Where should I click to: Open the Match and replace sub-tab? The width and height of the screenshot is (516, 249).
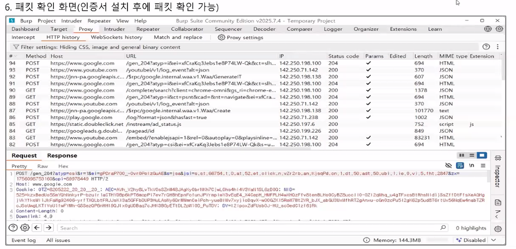[178, 37]
